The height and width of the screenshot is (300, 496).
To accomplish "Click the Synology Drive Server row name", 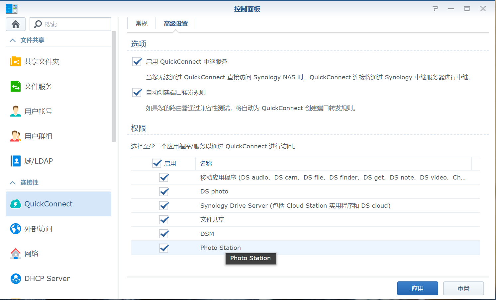I will (295, 206).
